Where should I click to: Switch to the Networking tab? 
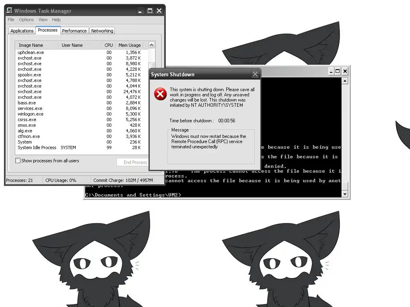coord(102,31)
